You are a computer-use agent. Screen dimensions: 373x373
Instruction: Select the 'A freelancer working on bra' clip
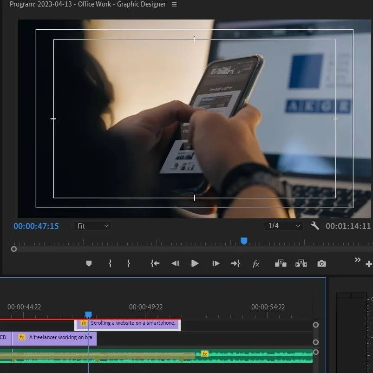(54, 338)
